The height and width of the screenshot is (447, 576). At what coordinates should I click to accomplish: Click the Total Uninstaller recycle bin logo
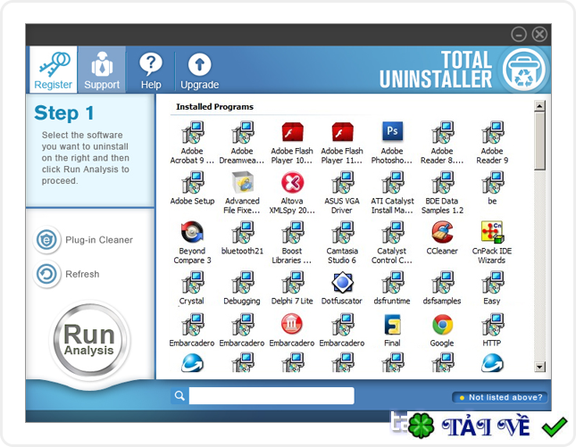(x=523, y=70)
